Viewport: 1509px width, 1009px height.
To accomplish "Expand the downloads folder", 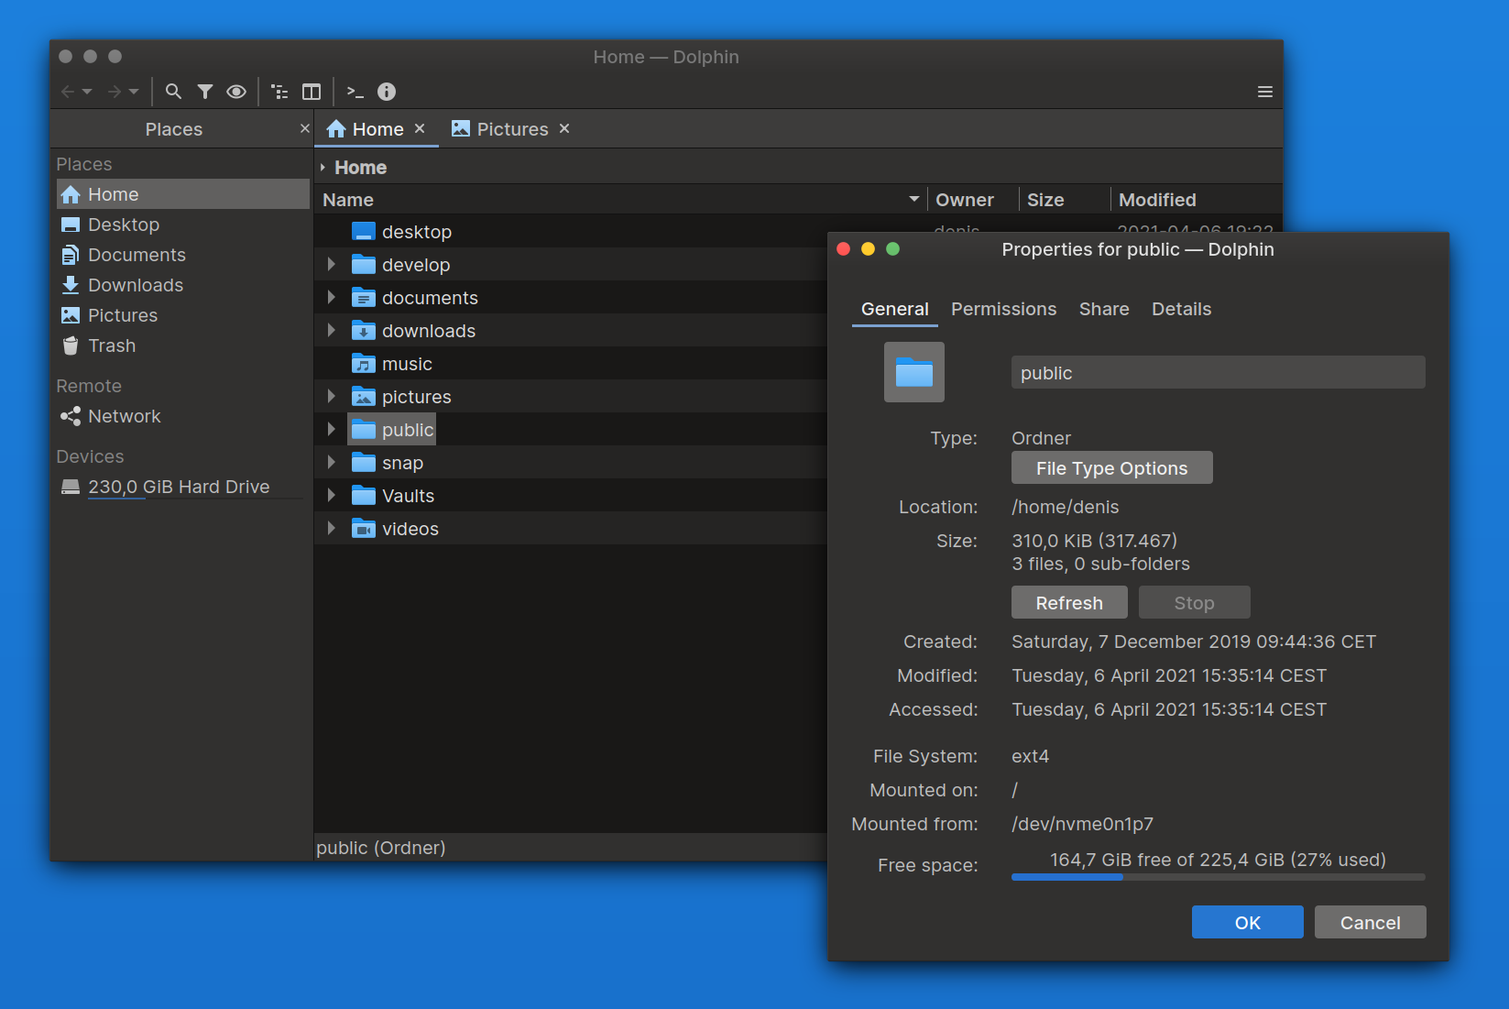I will pyautogui.click(x=332, y=331).
